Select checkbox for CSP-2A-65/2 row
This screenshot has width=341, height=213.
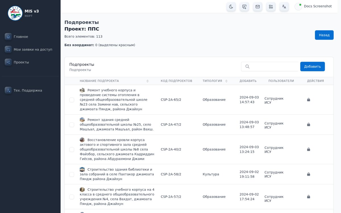pos(72,100)
